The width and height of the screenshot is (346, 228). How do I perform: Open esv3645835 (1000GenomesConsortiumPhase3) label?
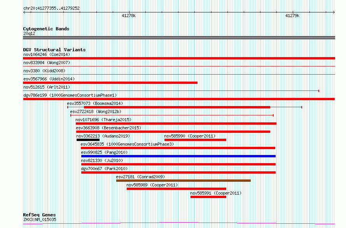click(127, 144)
